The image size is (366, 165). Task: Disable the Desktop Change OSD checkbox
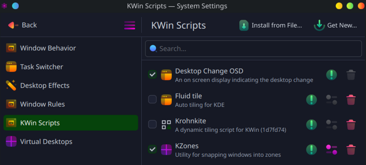point(153,74)
